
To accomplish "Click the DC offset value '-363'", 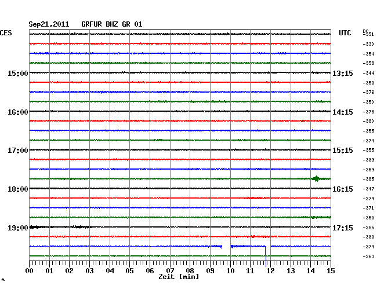I will coord(368,256).
